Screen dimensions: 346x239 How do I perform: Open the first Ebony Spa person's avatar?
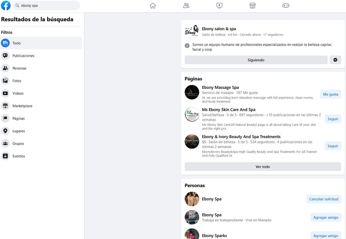(x=192, y=199)
